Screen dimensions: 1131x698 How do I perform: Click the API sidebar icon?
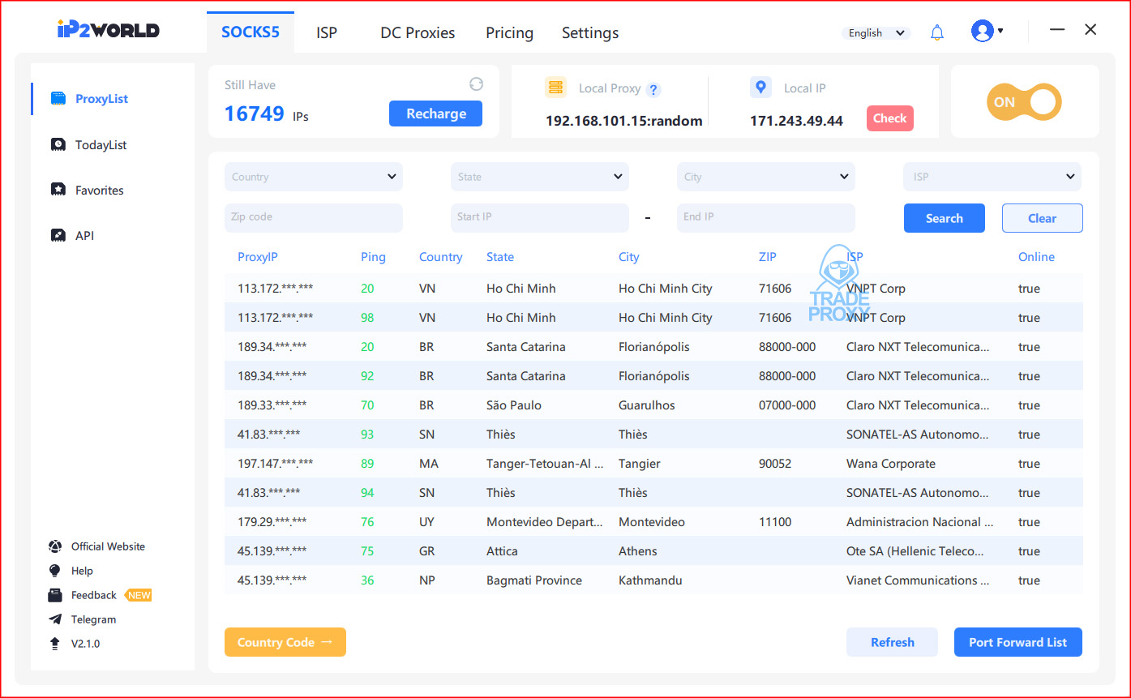coord(58,236)
